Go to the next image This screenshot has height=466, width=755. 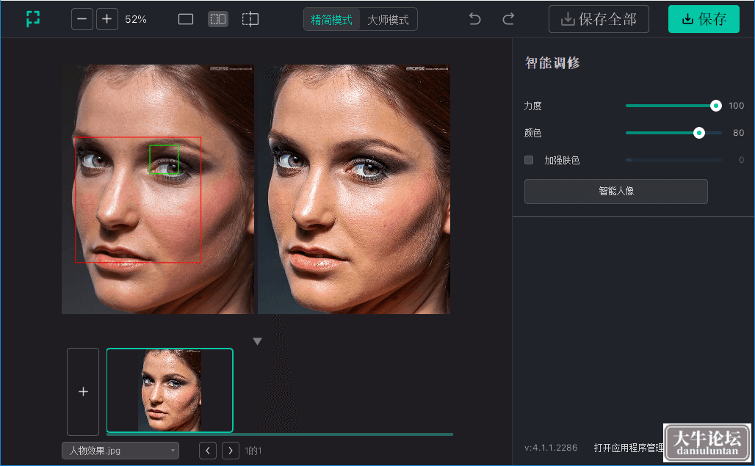click(x=230, y=451)
